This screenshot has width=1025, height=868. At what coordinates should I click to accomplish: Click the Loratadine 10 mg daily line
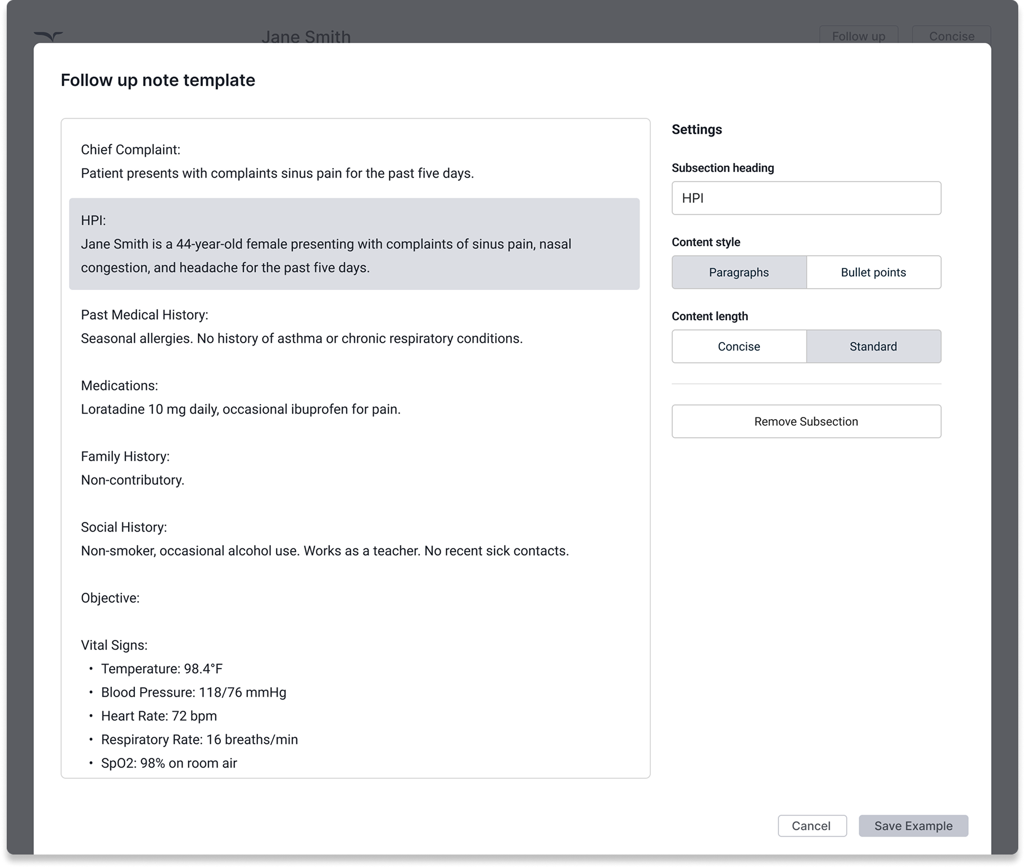click(x=241, y=409)
